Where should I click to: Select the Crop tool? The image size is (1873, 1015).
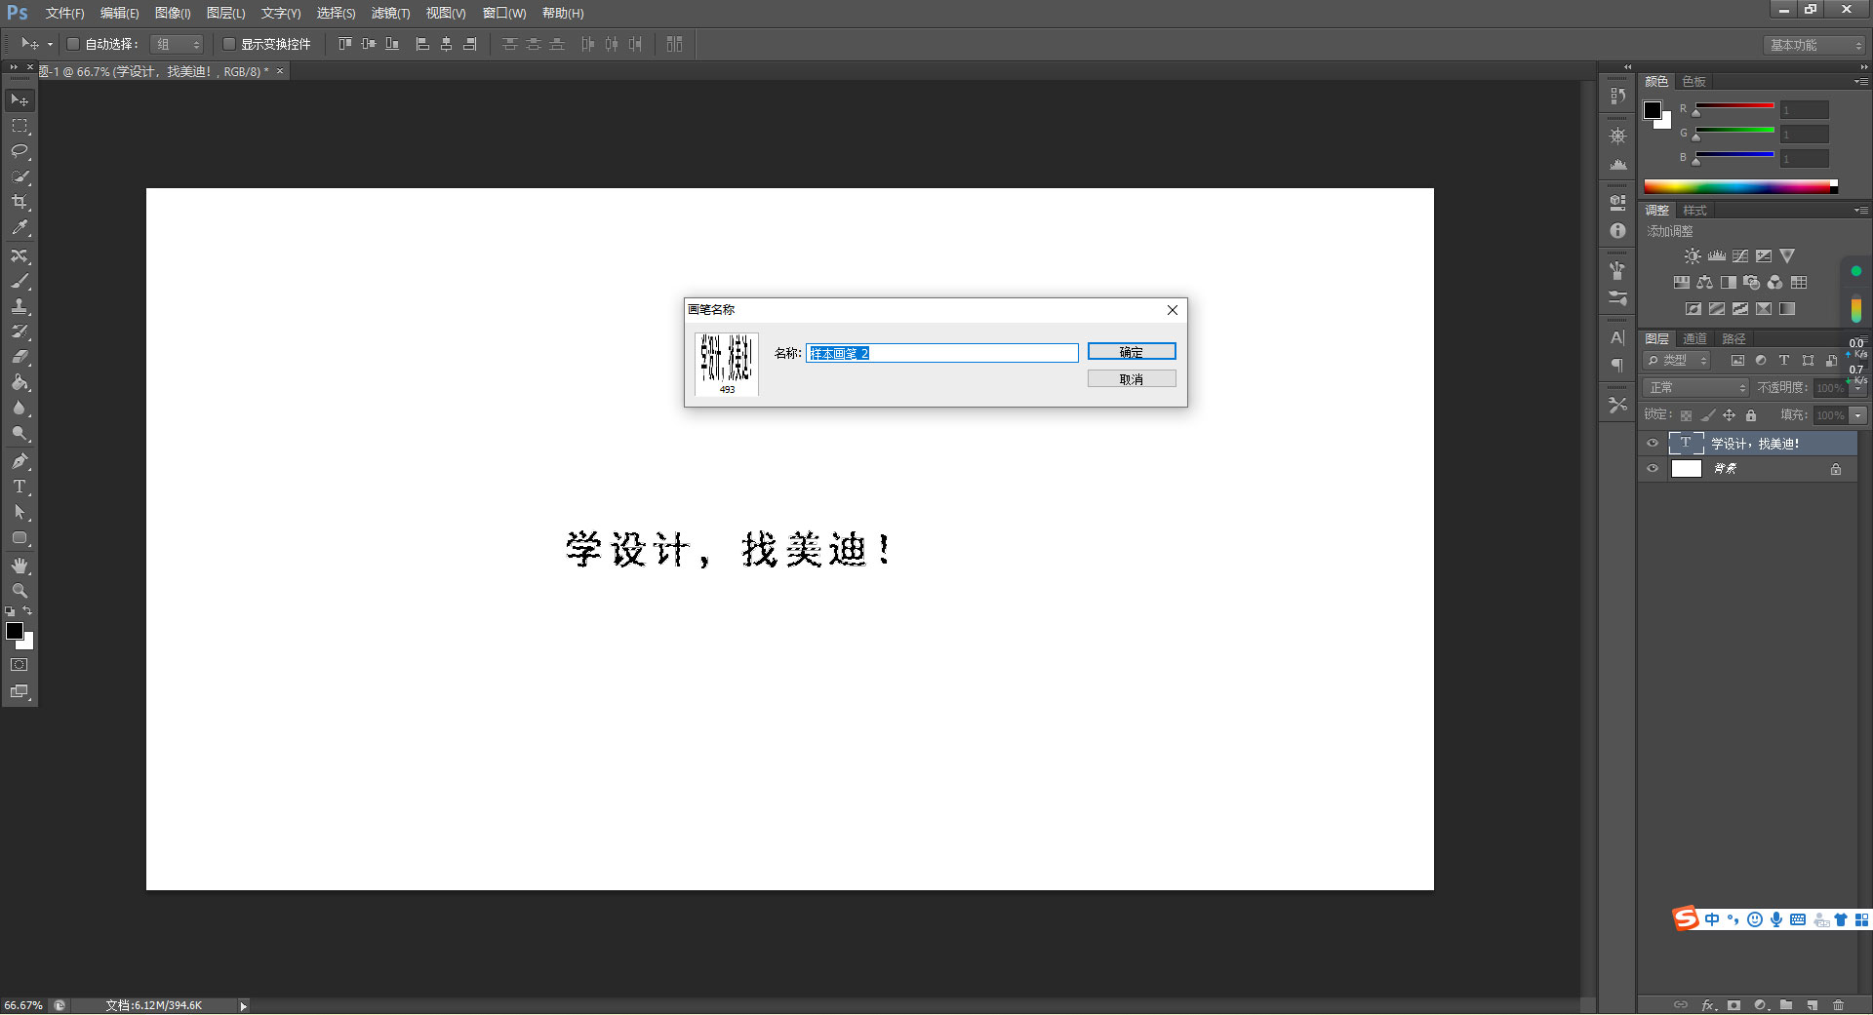pos(18,203)
